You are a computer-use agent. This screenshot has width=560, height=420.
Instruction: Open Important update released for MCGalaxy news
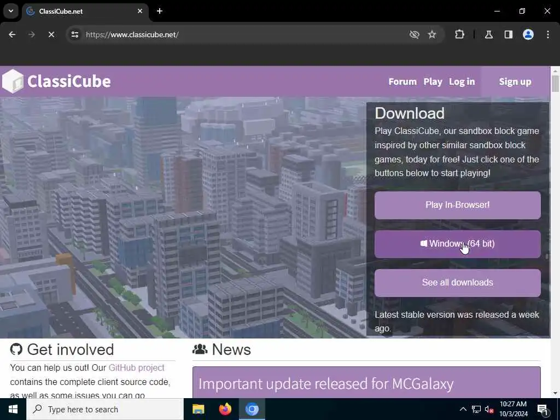coord(326,384)
